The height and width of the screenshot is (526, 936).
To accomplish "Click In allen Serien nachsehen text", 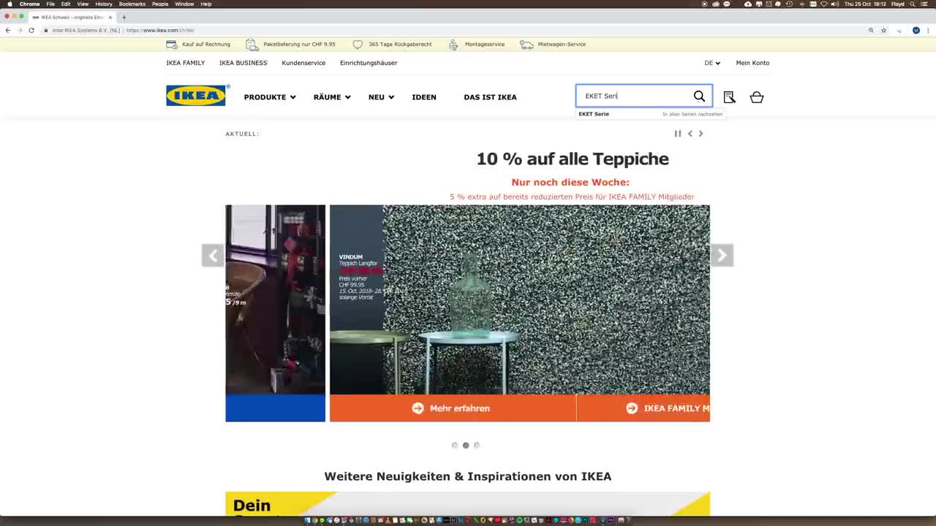I will (x=692, y=114).
